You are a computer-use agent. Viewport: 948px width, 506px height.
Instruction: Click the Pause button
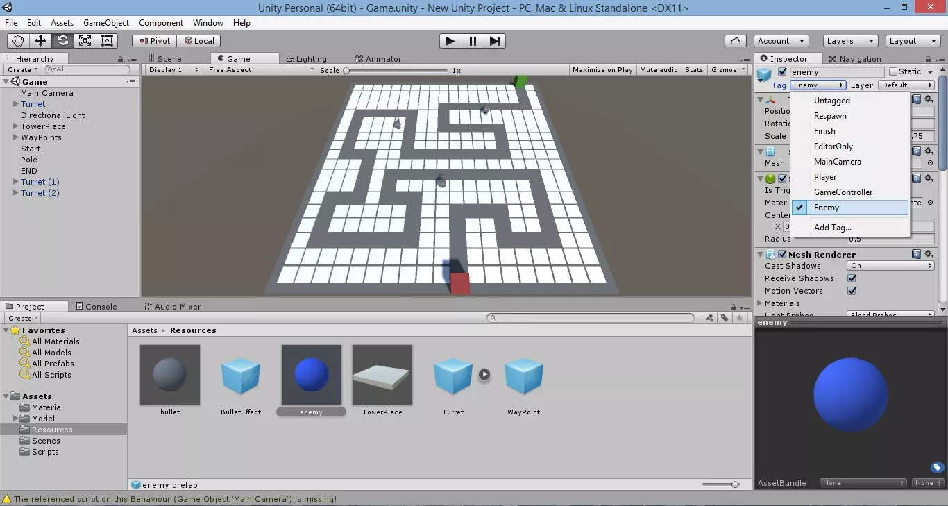(473, 41)
